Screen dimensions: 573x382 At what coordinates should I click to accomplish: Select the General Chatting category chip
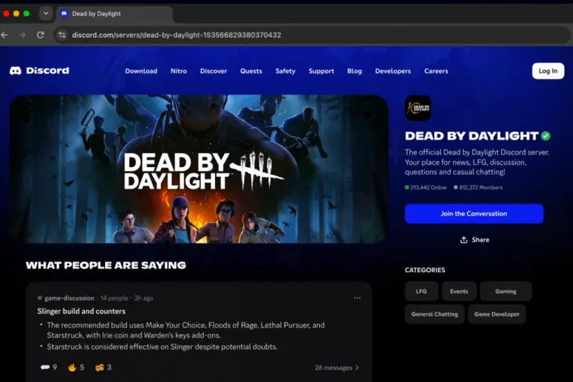coord(435,314)
